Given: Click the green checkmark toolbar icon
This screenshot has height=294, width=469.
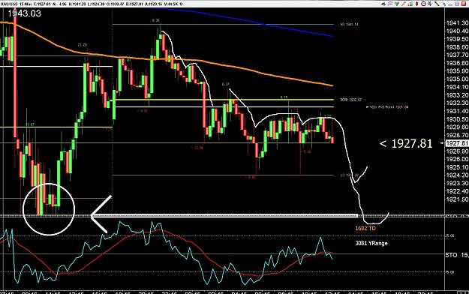Looking at the screenshot, I should [x=397, y=4].
